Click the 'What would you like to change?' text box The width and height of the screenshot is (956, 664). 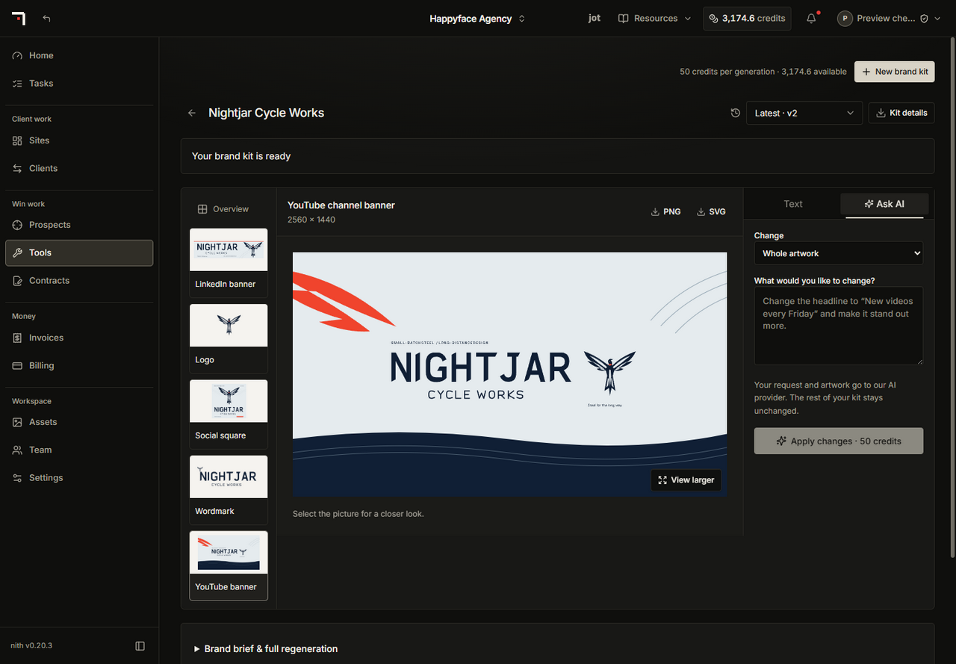pos(839,326)
